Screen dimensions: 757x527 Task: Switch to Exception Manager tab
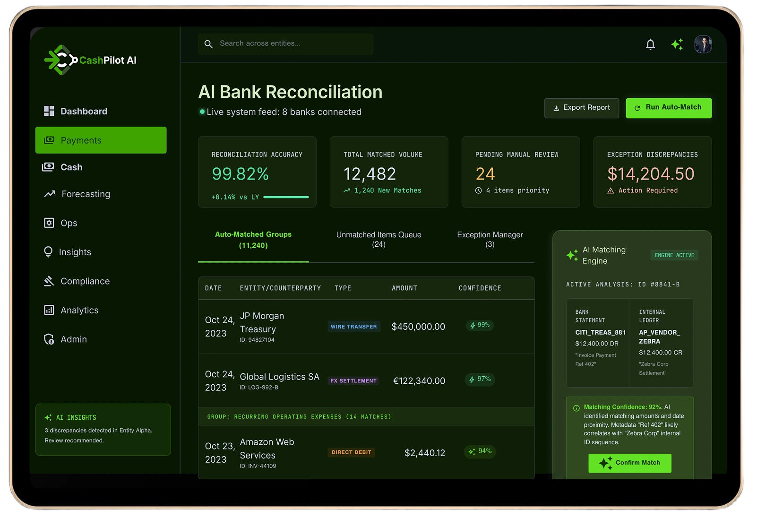pos(490,240)
